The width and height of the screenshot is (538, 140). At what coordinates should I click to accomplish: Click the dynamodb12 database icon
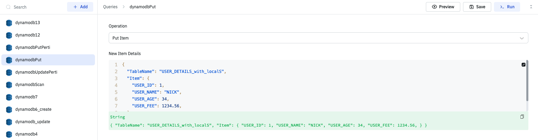9,35
